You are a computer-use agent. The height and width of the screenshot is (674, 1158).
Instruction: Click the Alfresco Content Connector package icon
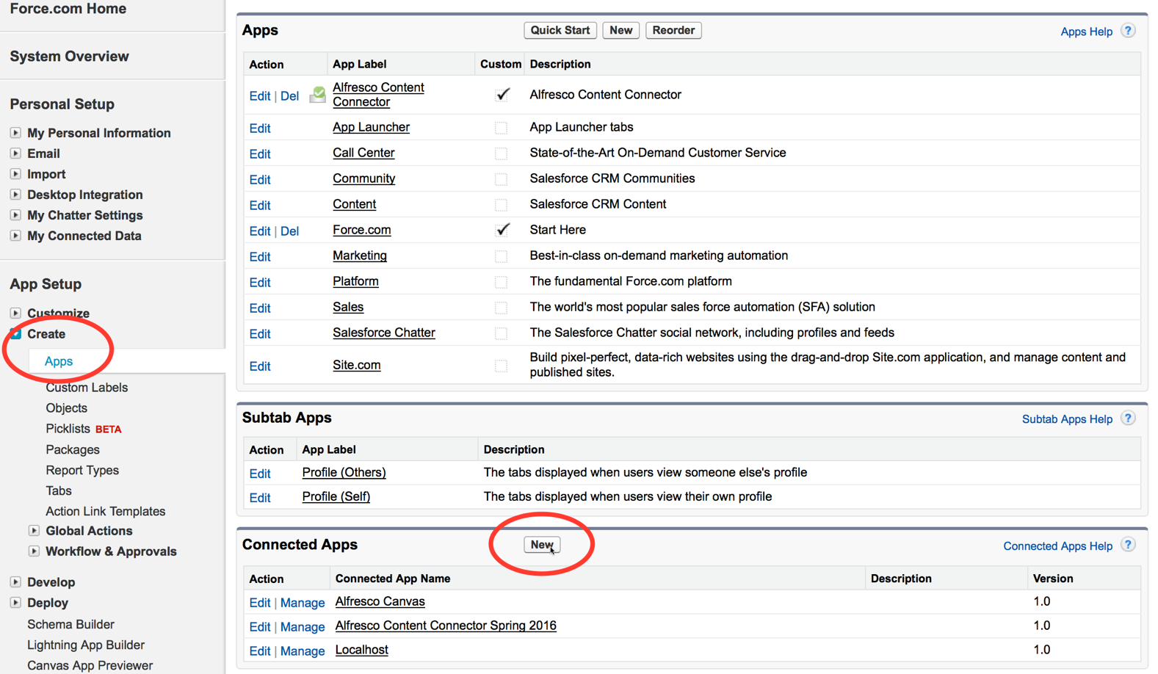[317, 95]
